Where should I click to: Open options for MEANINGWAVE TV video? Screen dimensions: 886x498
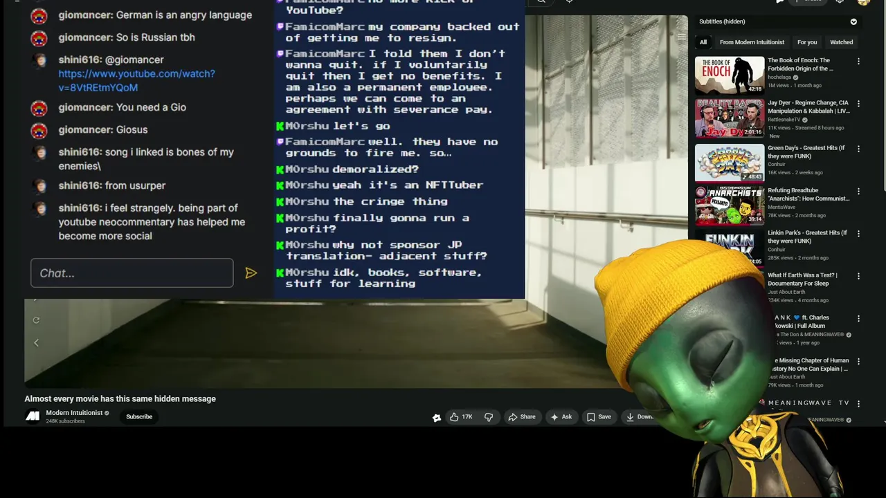[x=858, y=404]
